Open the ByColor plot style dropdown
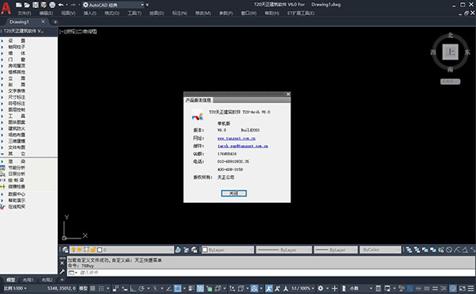The width and height of the screenshot is (476, 294). (x=381, y=250)
